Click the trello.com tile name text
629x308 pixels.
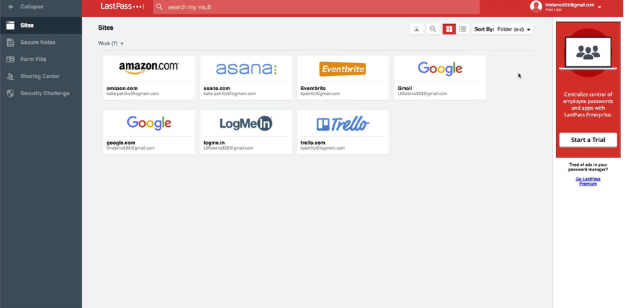point(313,143)
